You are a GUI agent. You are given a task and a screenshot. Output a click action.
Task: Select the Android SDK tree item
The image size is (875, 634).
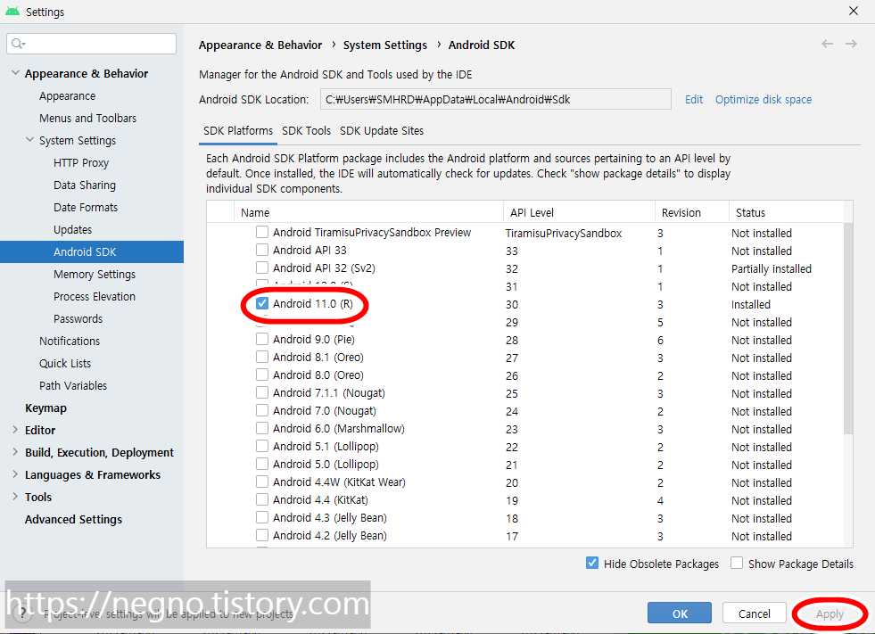click(x=92, y=251)
